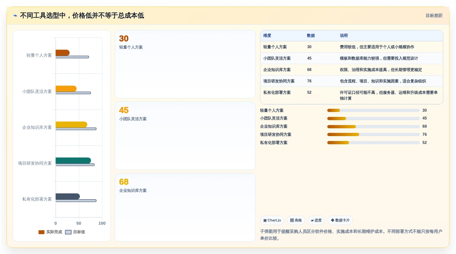
Task: Click the 小团队灵活方案 orange bar in chart
Action: point(66,89)
